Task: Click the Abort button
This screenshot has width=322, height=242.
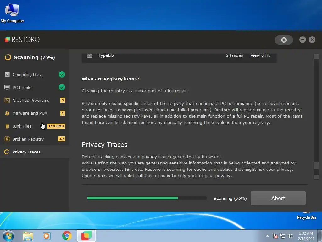Action: (278, 198)
